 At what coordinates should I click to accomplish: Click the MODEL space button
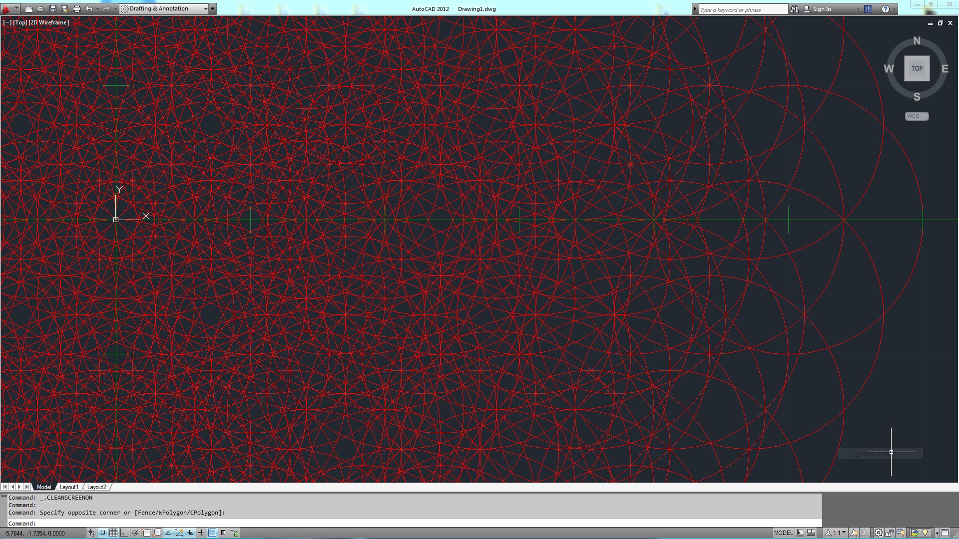coord(783,533)
